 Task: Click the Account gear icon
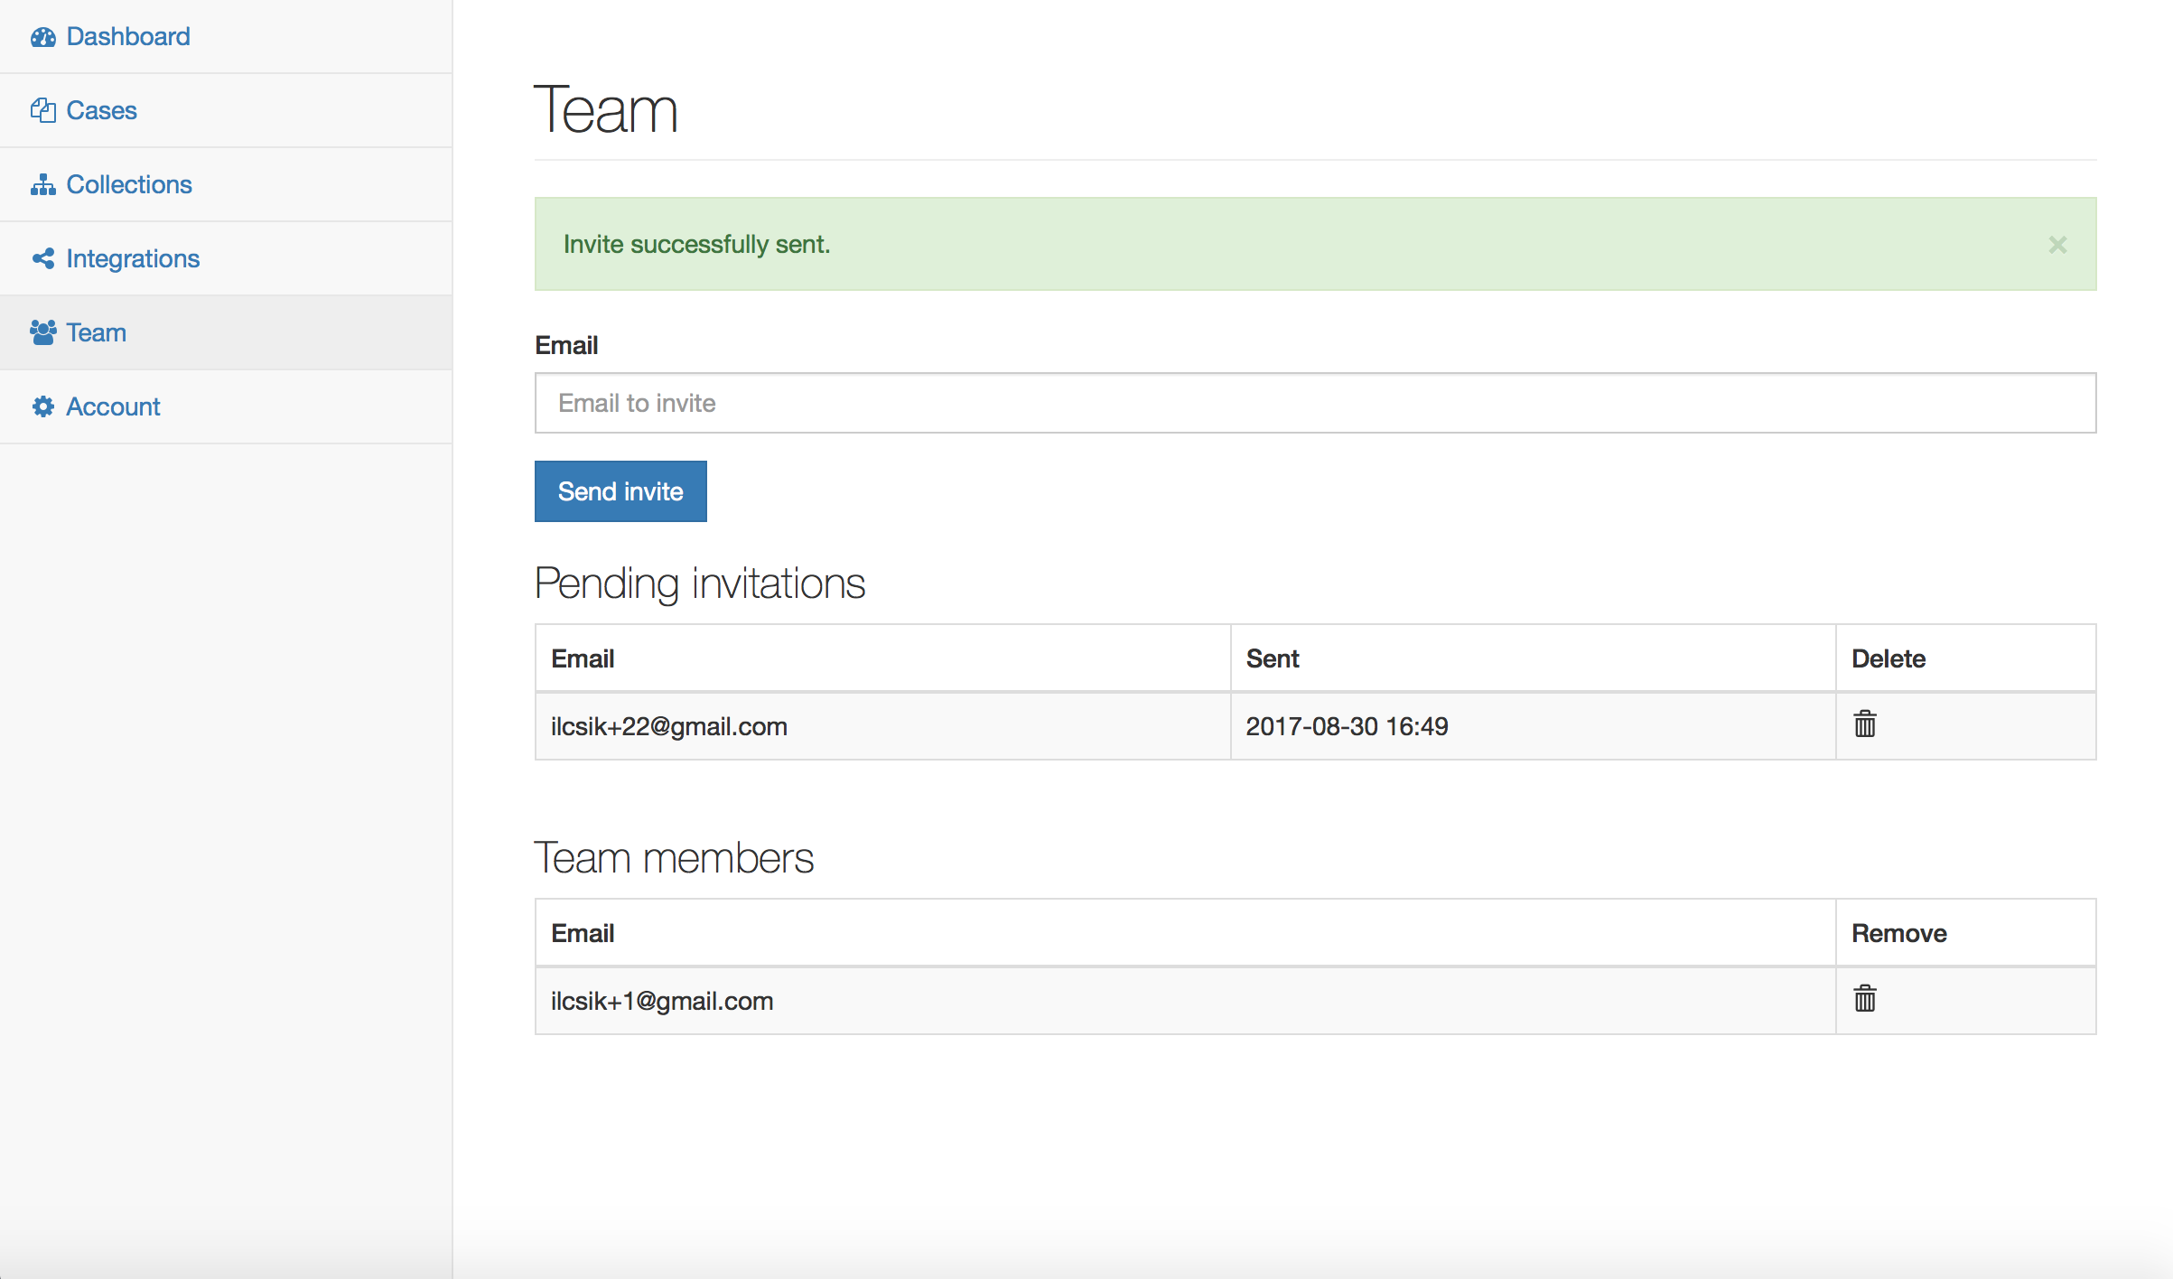click(x=42, y=406)
